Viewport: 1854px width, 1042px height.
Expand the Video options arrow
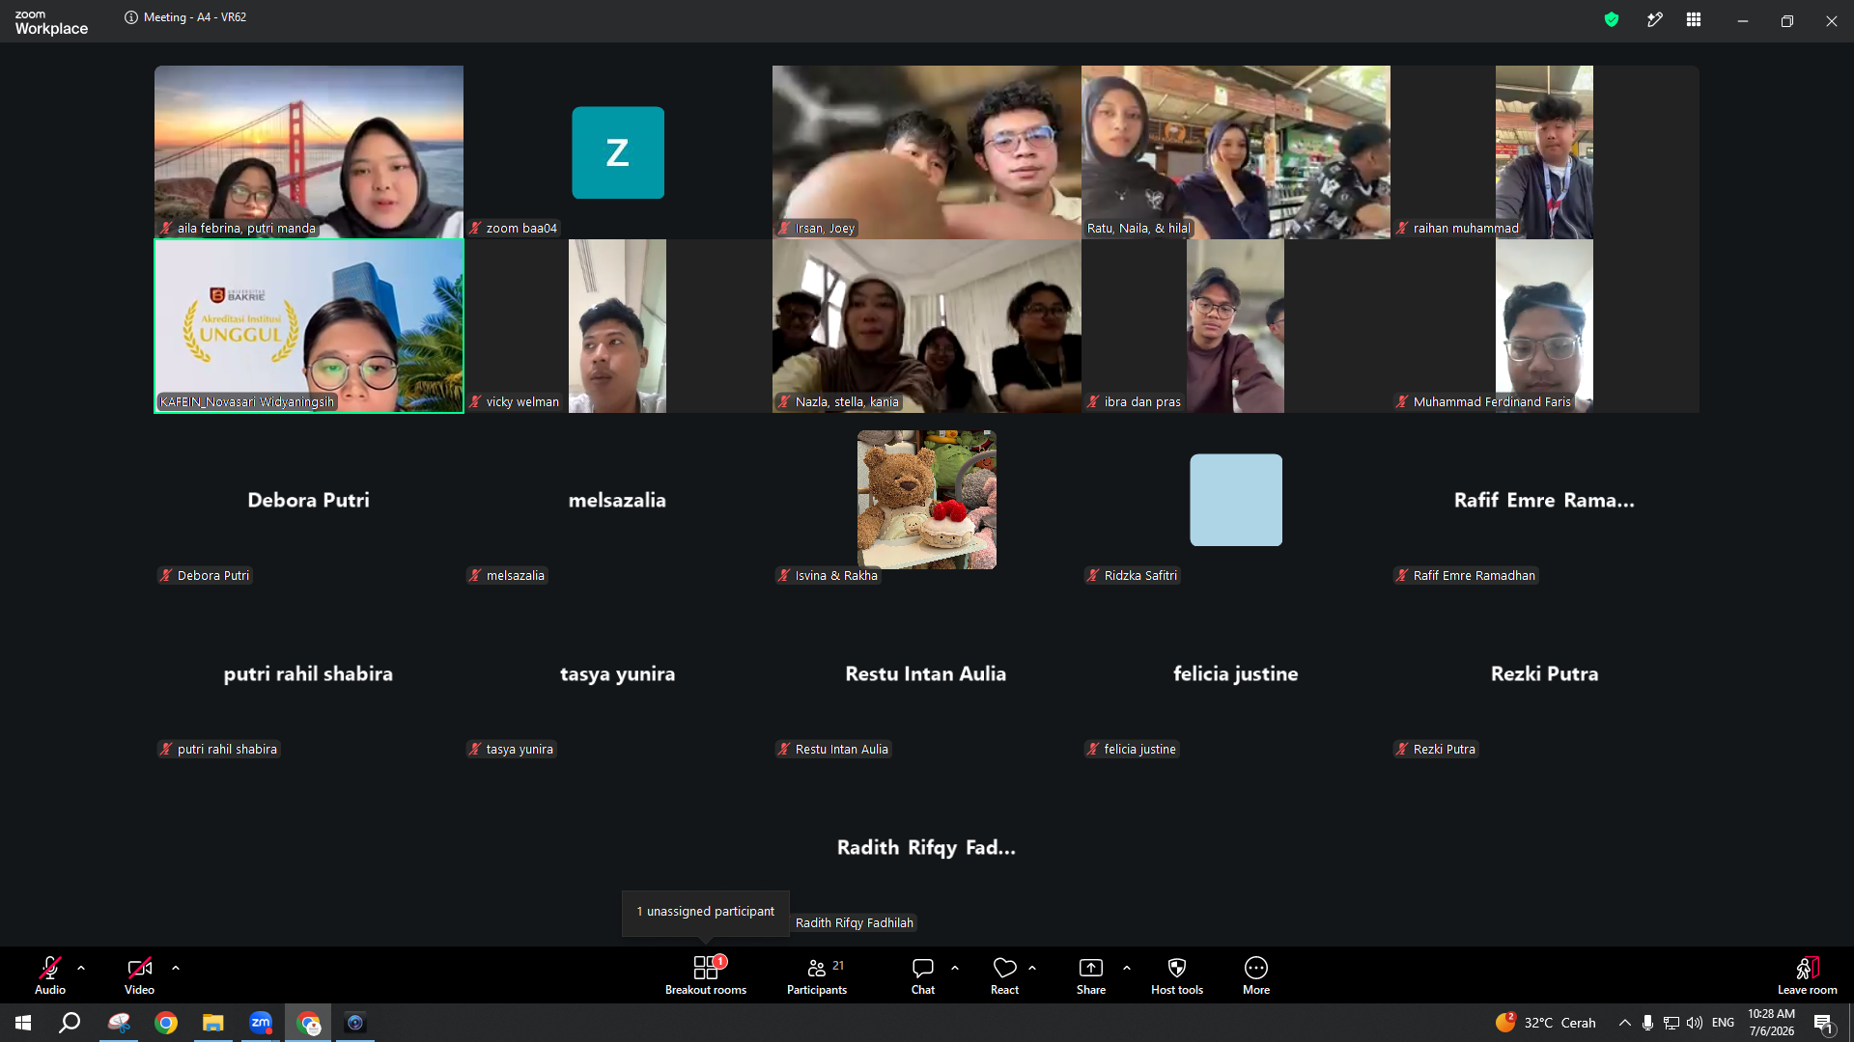pyautogui.click(x=176, y=968)
